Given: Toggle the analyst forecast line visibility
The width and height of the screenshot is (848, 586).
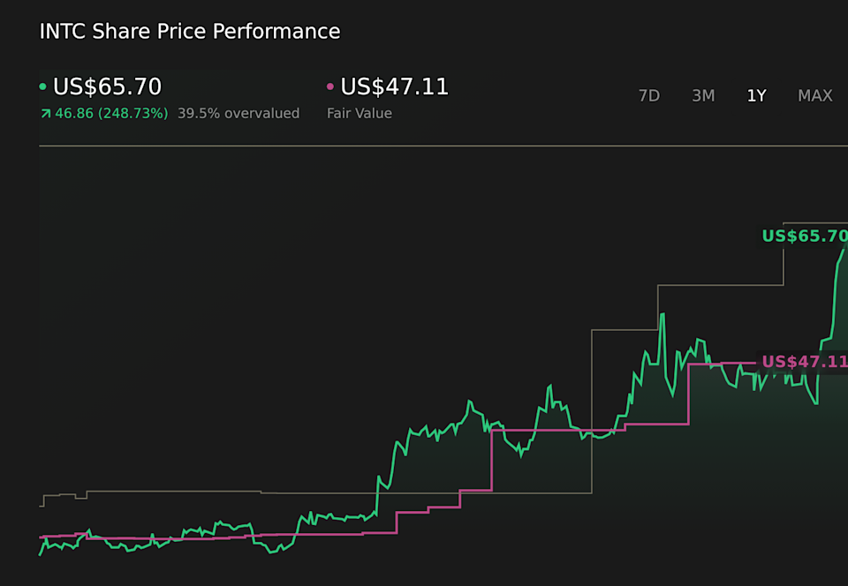Looking at the screenshot, I should 724,284.
